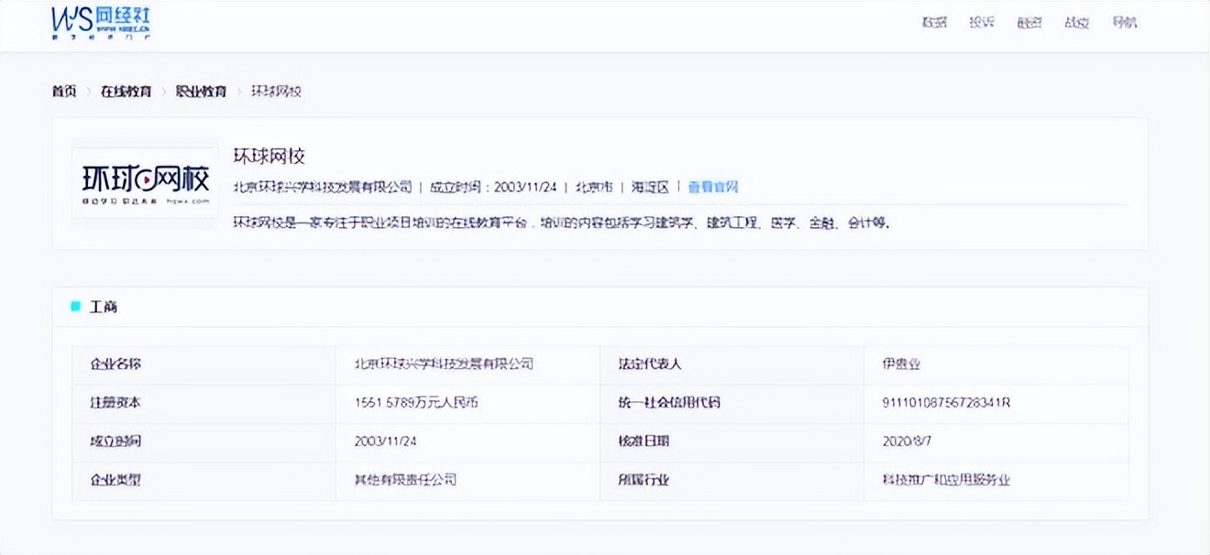
Task: Click the 2020/8/7 approval date value
Action: click(907, 441)
